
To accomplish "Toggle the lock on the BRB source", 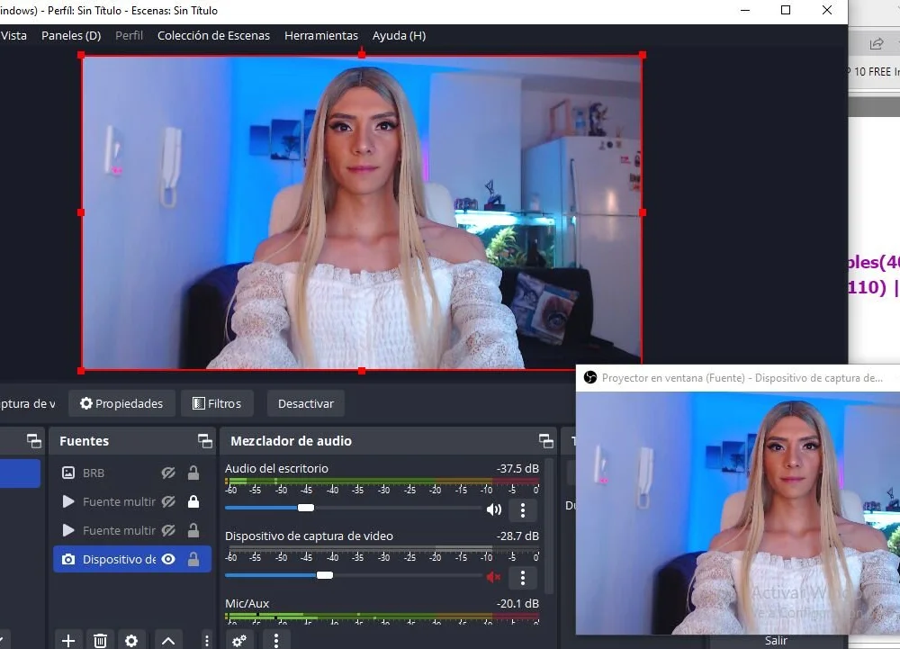I will (x=193, y=473).
